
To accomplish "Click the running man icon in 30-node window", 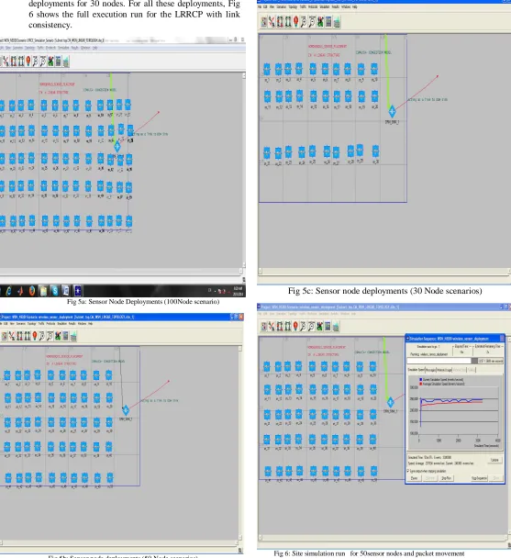I will (x=320, y=22).
